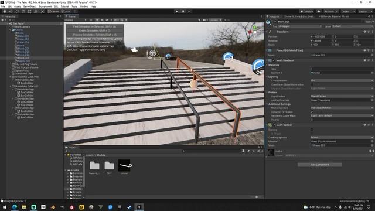This screenshot has height=211, width=375.
Task: Open the GameObject menu
Action: (x=30, y=6)
